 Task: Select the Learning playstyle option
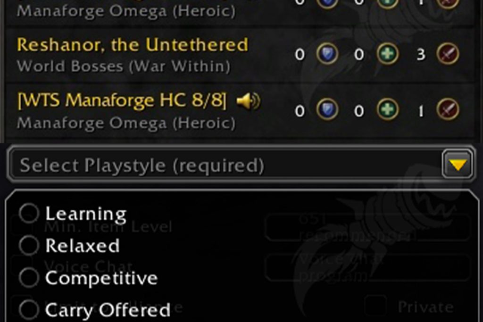pyautogui.click(x=73, y=214)
